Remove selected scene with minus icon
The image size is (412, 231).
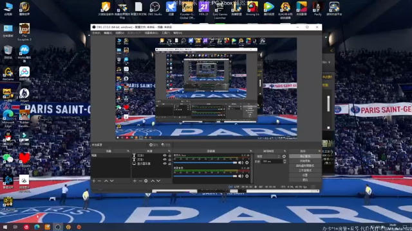point(99,181)
